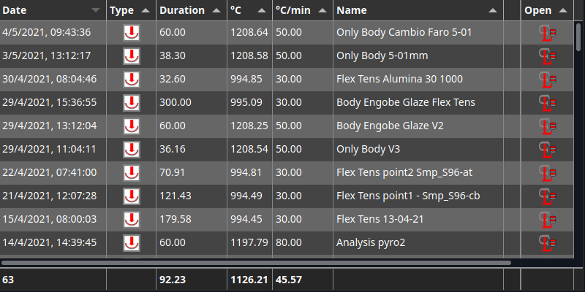The image size is (585, 292).
Task: Sort table by Open column header
Action: tap(547, 10)
